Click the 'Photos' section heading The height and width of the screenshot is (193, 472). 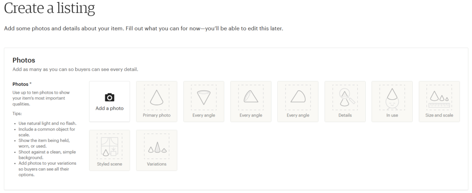click(x=24, y=60)
